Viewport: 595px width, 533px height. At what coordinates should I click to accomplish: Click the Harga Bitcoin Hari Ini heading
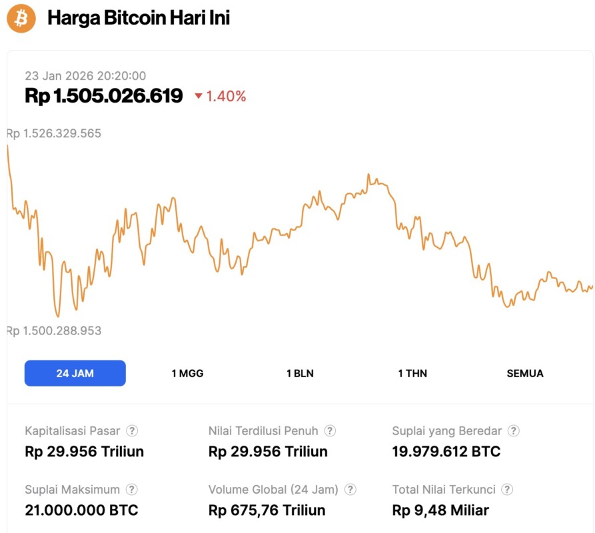139,18
